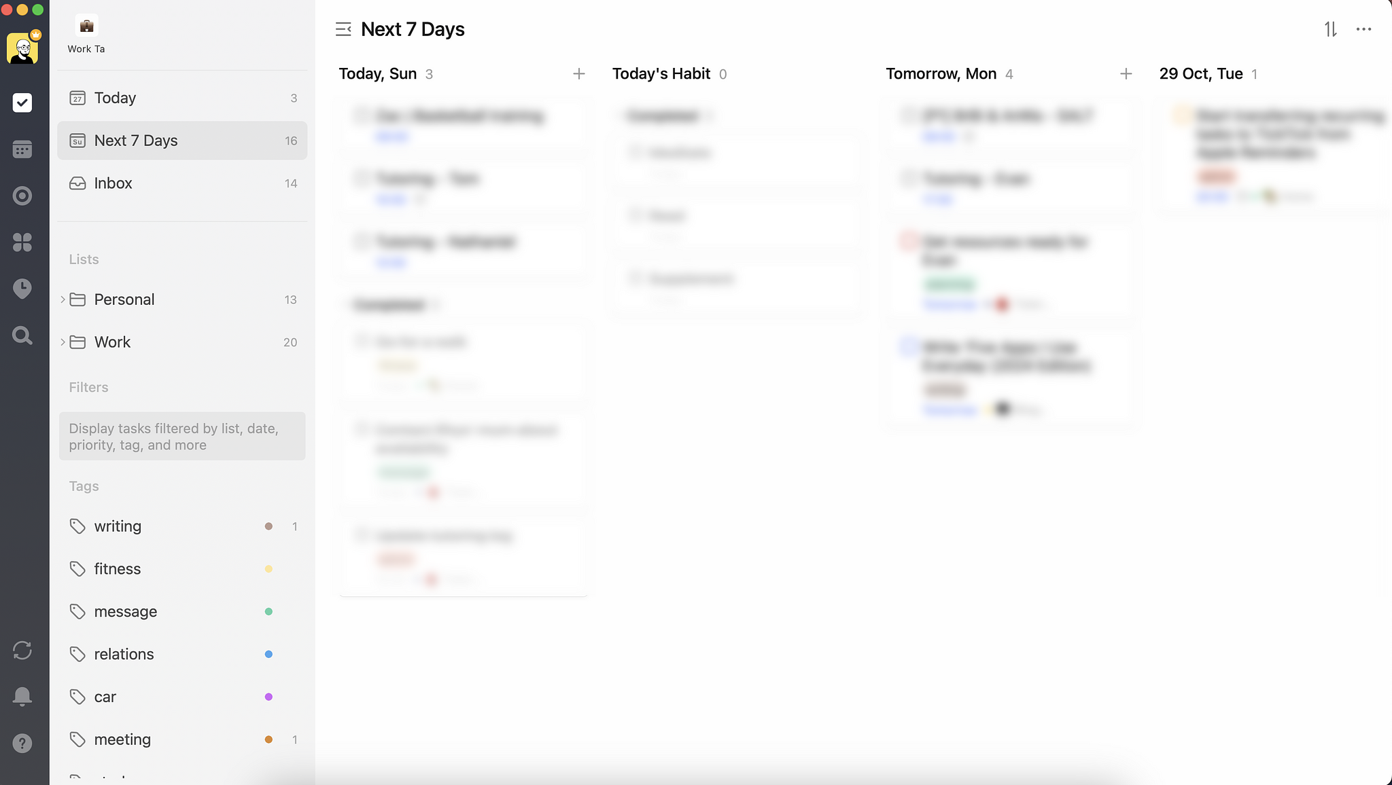Click the Today view icon in sidebar
1392x785 pixels.
point(77,97)
